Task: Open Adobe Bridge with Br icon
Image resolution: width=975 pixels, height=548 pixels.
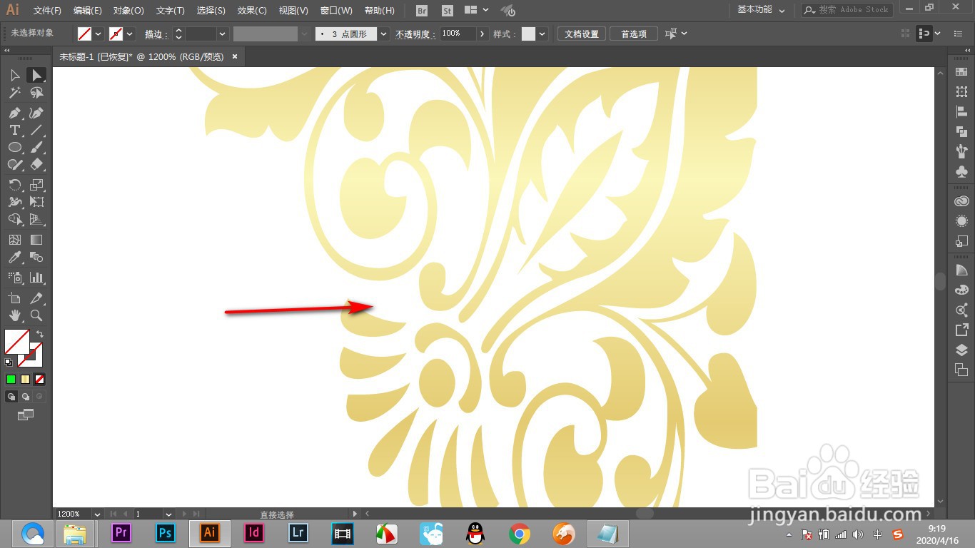Action: pyautogui.click(x=422, y=11)
